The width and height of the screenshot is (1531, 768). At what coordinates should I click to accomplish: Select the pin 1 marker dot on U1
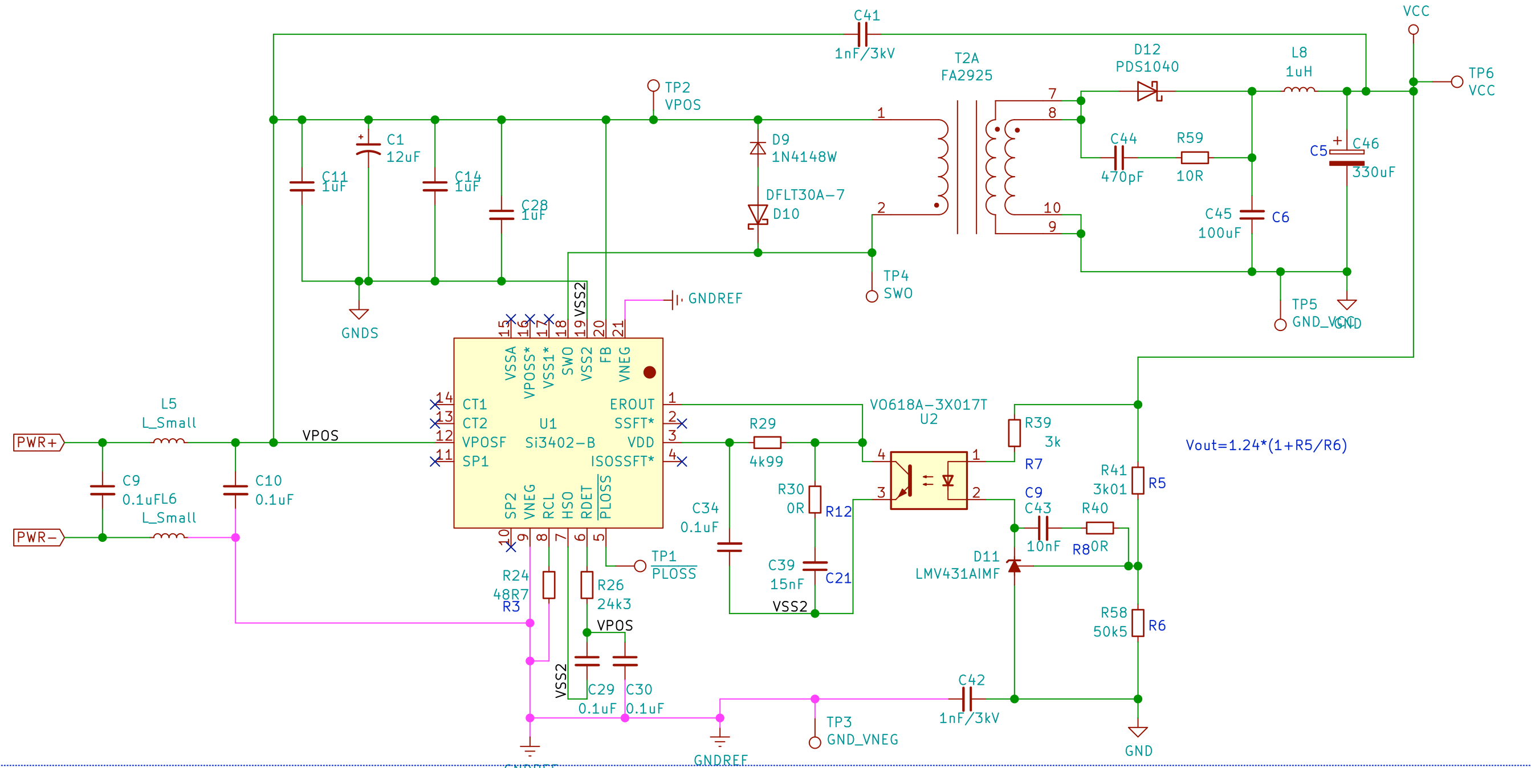650,373
